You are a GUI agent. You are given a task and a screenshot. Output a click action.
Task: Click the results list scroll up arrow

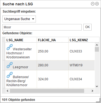tap(97, 45)
